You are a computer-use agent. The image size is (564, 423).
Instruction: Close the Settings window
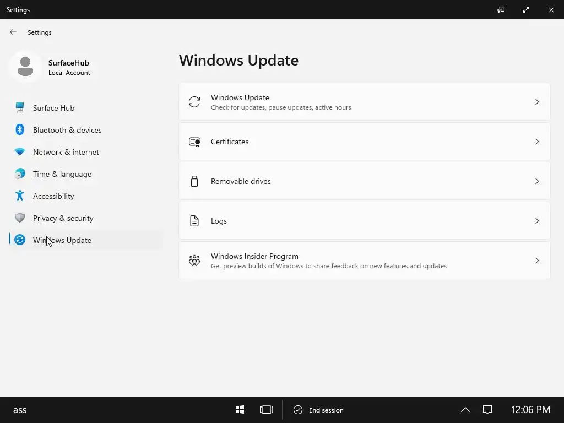click(551, 10)
